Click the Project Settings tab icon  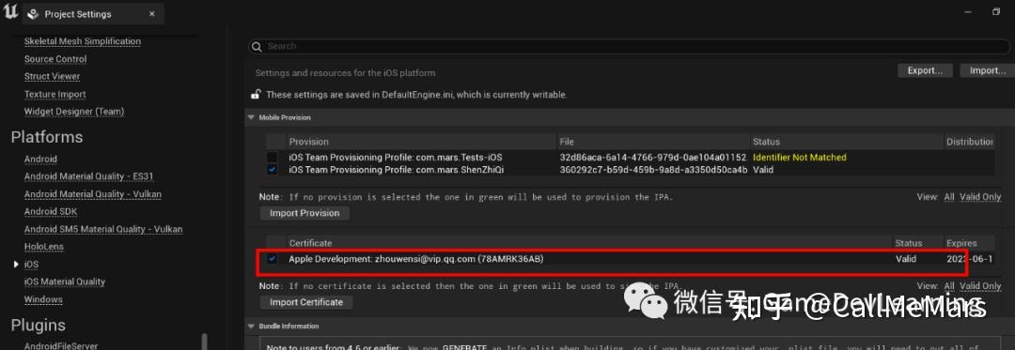coord(34,14)
